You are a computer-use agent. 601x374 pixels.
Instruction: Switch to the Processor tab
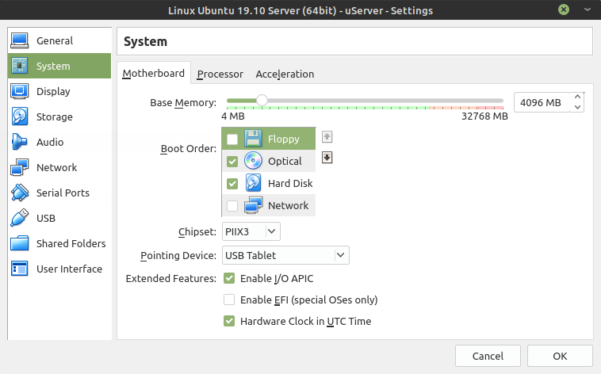pyautogui.click(x=220, y=74)
